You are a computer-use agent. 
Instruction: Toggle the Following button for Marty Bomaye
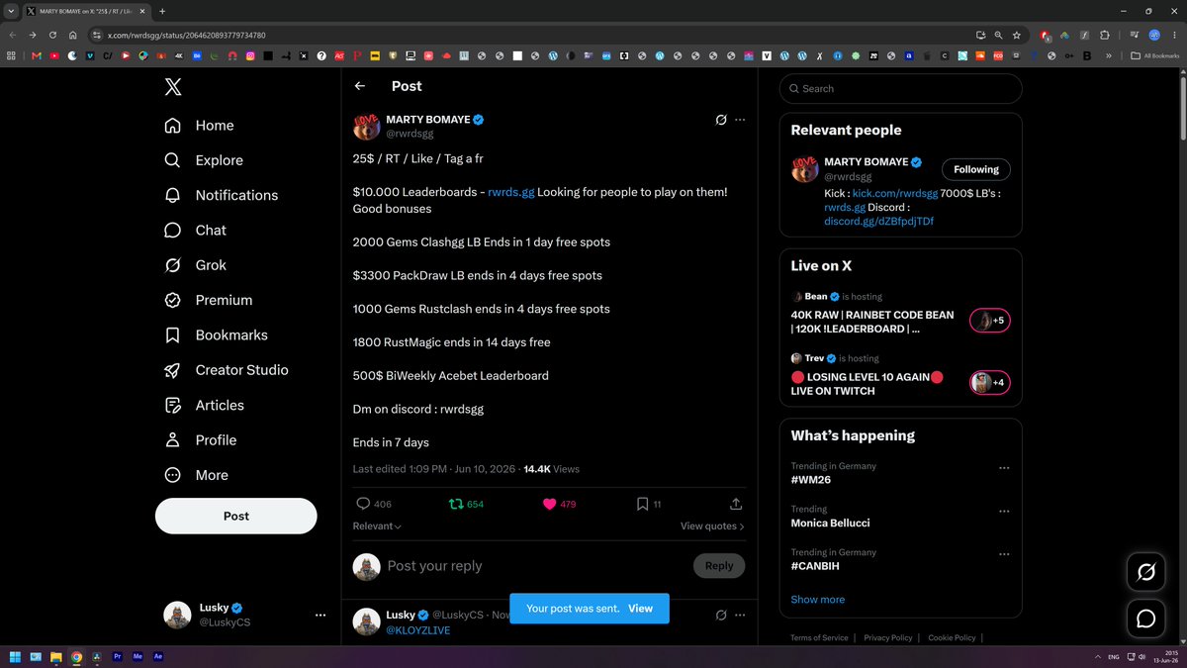976,169
